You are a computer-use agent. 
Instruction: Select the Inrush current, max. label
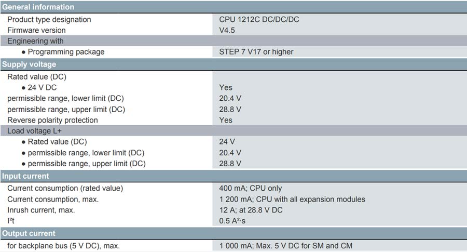[x=41, y=210]
